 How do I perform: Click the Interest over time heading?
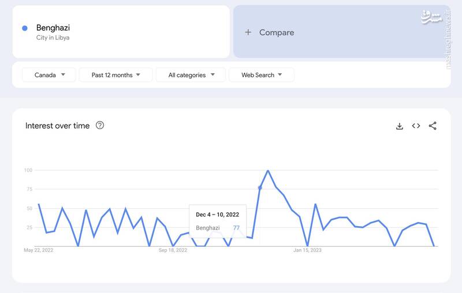click(x=57, y=126)
